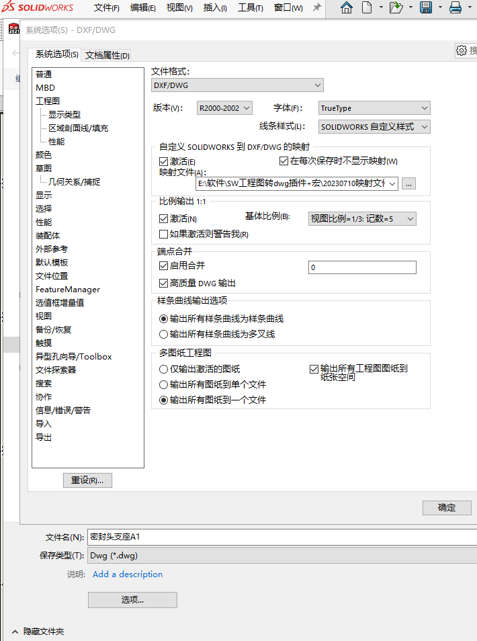Screen dimensions: 477x641
Task: Enable 如果激活则警告我 checkbox
Action: coord(163,234)
